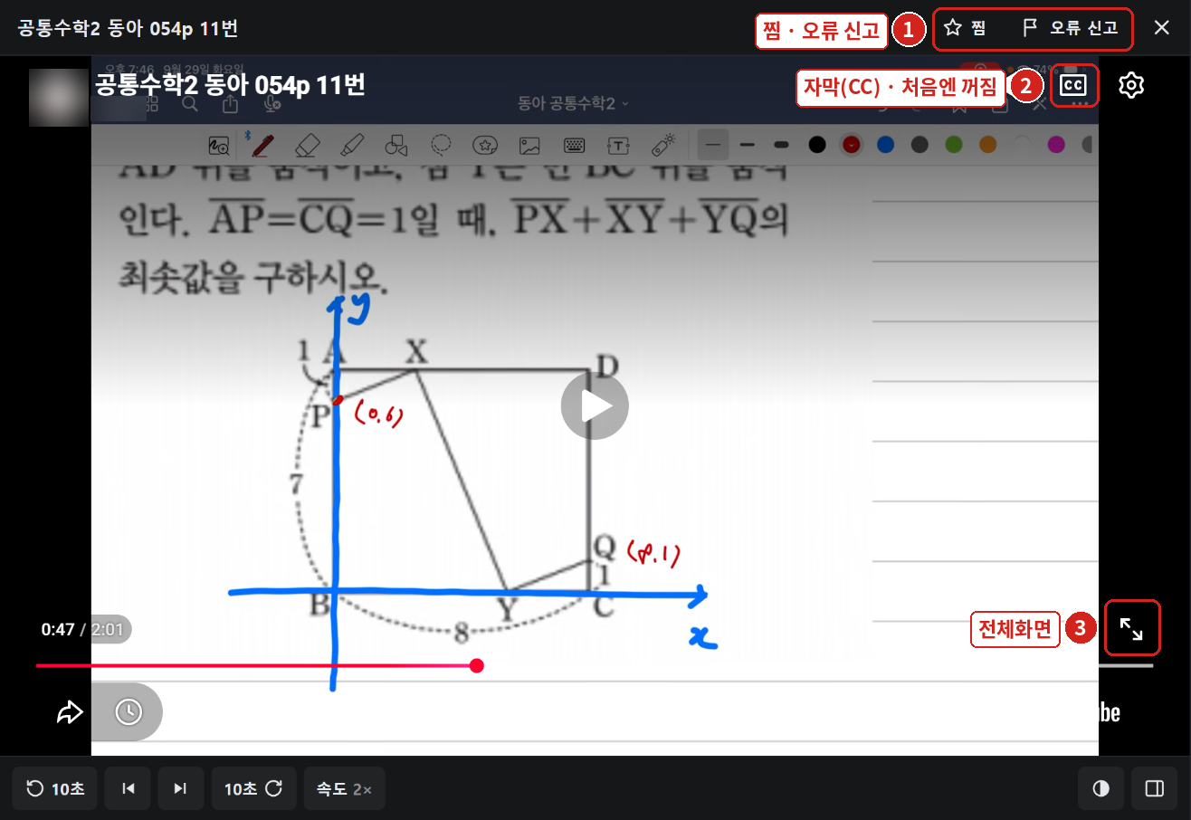Close the video player overlay

point(1162,27)
